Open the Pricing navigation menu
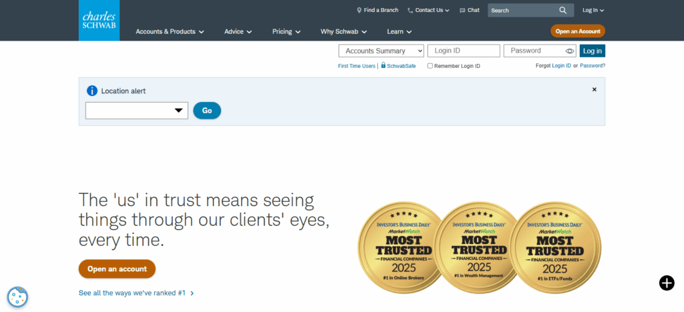Screen dimensions: 684x312 (x=286, y=31)
